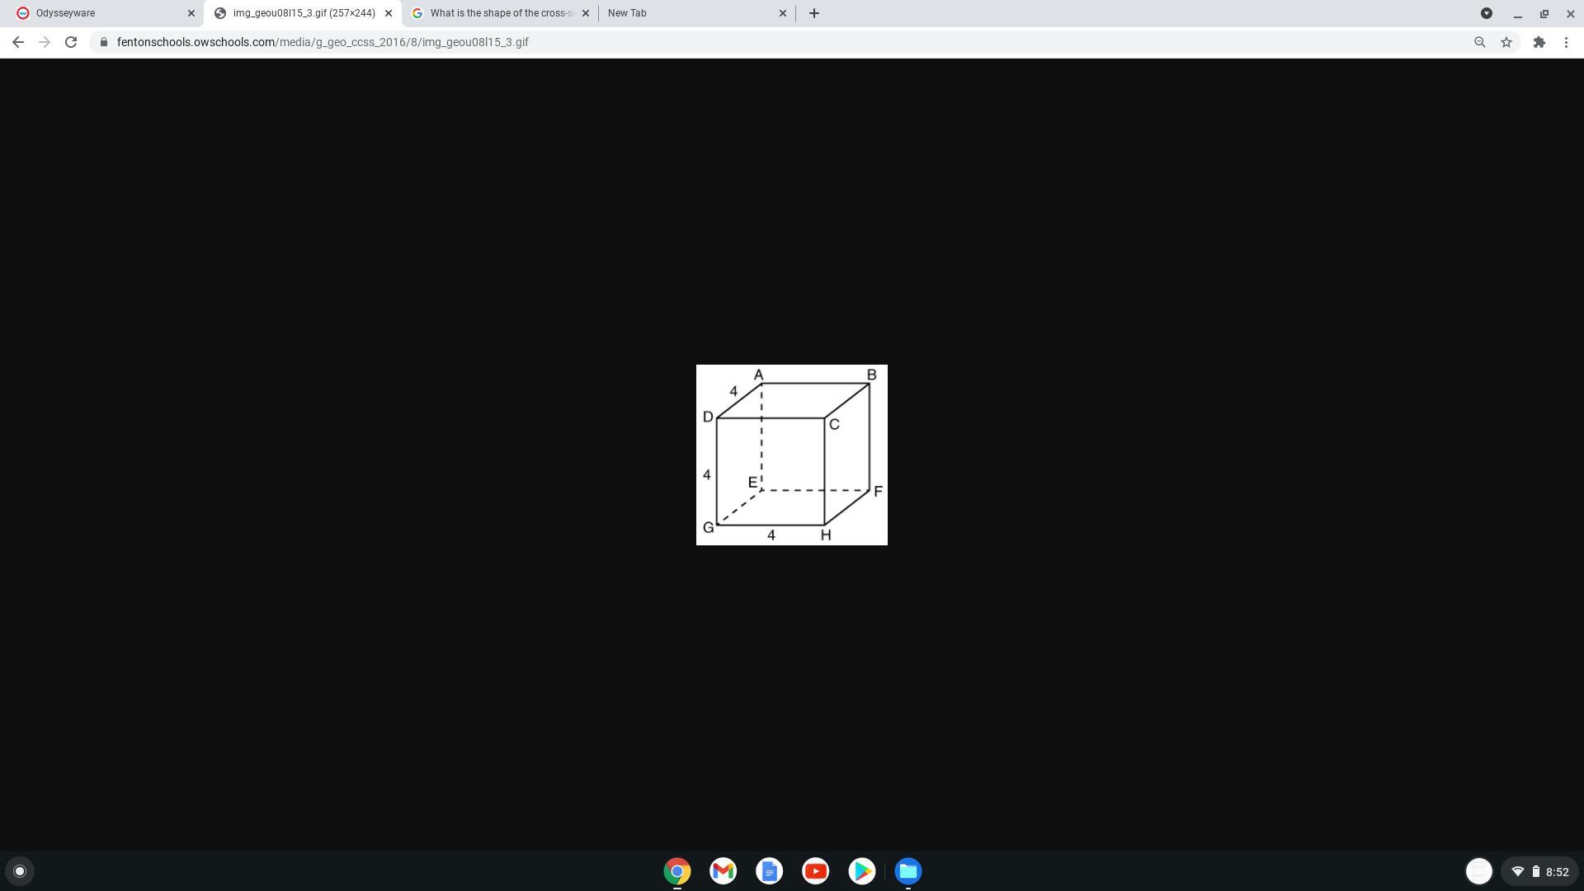Switch to the Google search tab
Viewport: 1584px width, 891px height.
495,13
